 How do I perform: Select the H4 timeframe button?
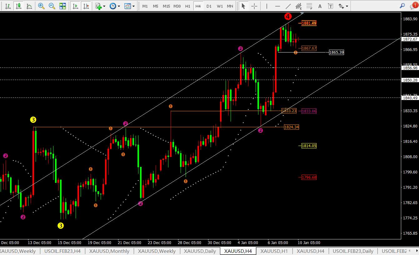pyautogui.click(x=198, y=6)
